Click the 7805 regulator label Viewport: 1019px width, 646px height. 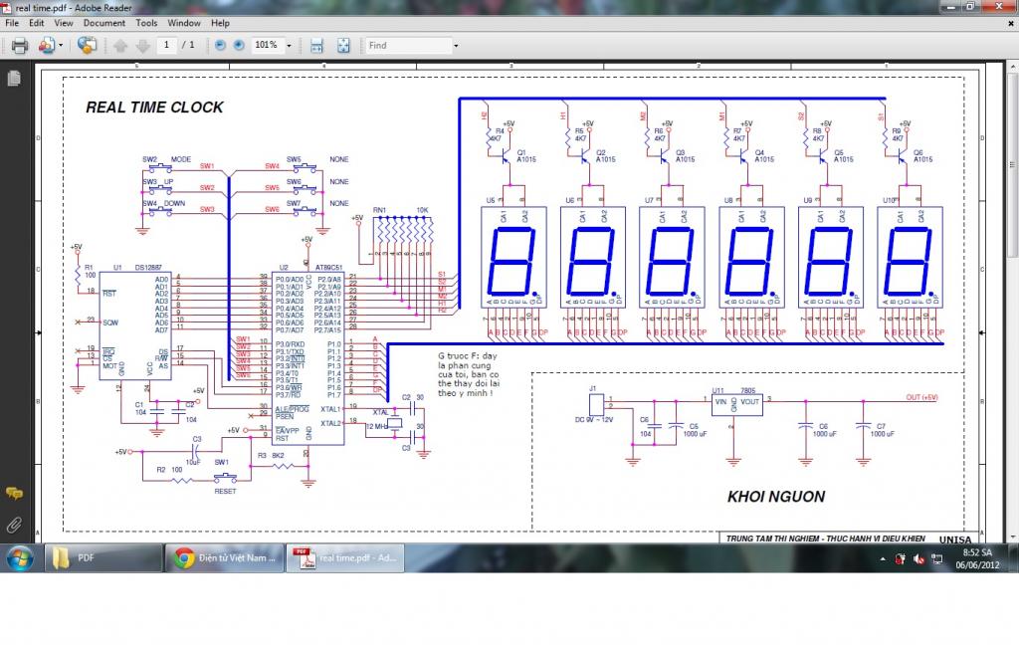(x=748, y=390)
